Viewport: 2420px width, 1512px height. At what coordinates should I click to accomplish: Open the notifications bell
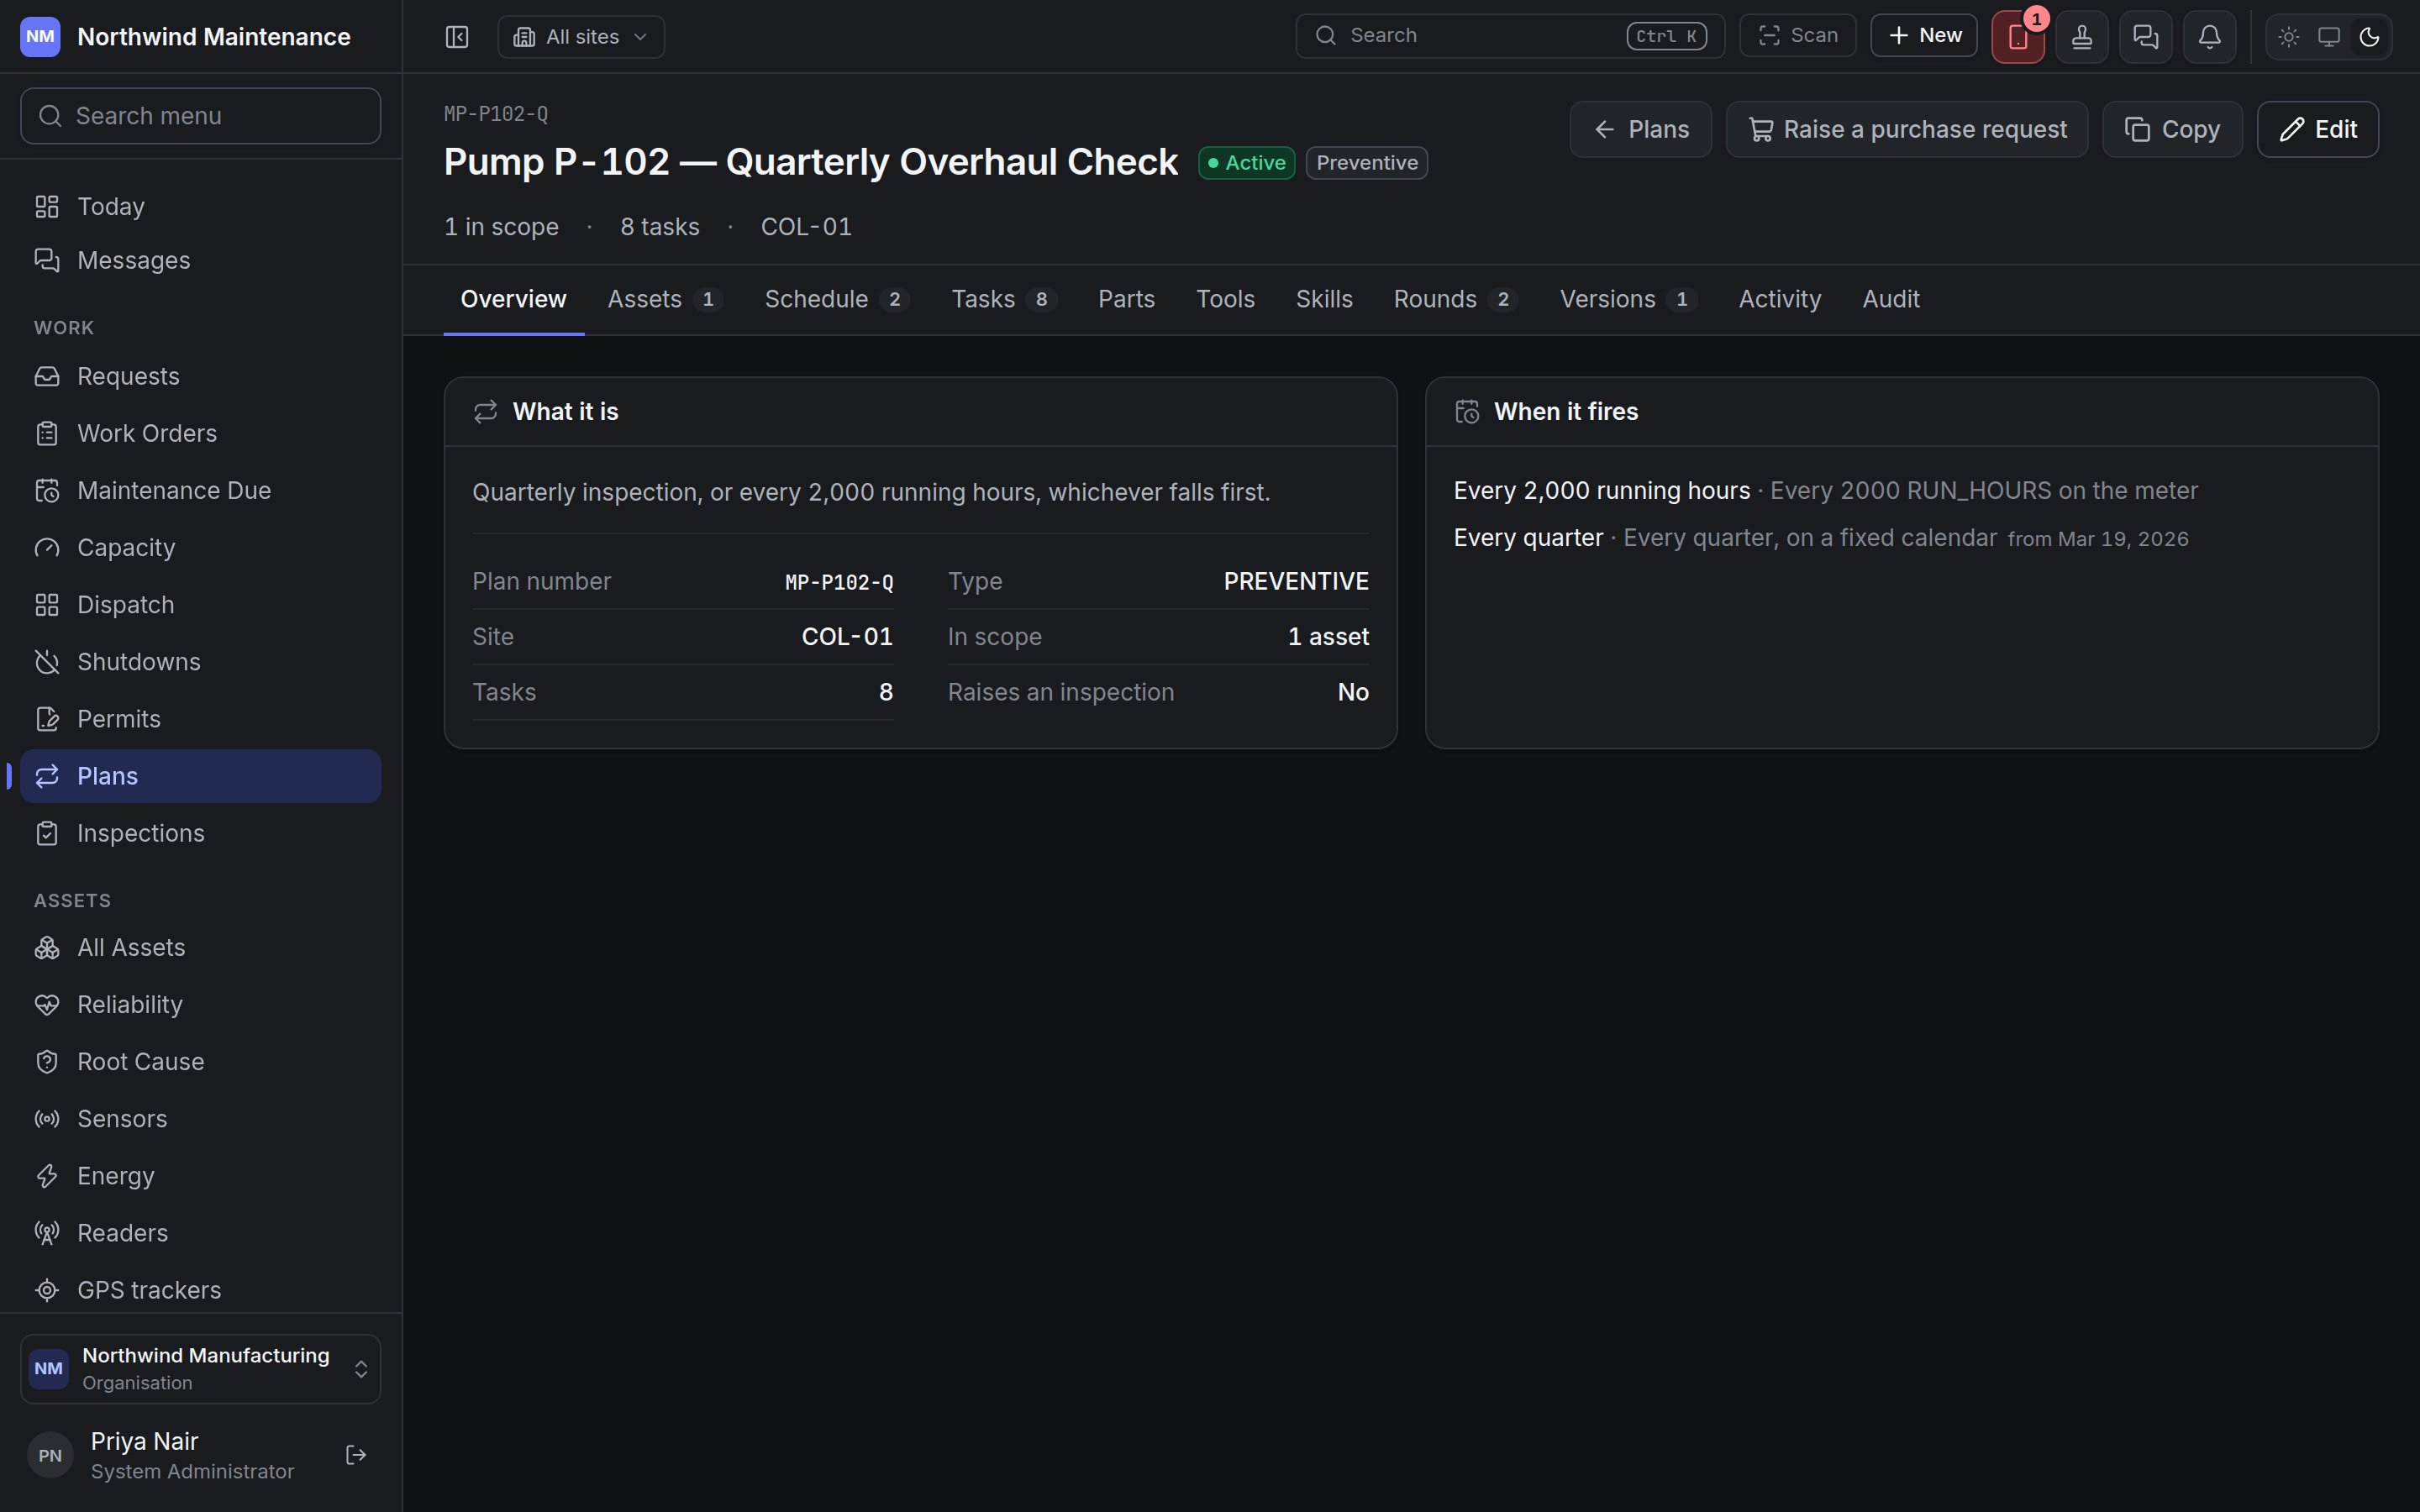(2210, 37)
